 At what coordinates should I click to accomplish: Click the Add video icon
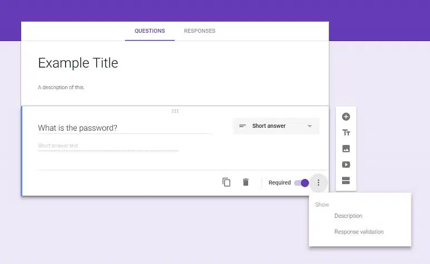(x=346, y=165)
